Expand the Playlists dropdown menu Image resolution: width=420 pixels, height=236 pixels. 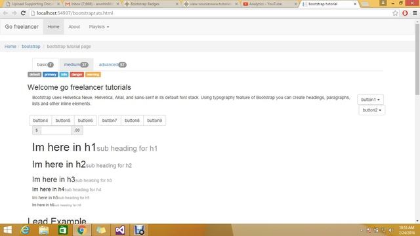pos(99,27)
